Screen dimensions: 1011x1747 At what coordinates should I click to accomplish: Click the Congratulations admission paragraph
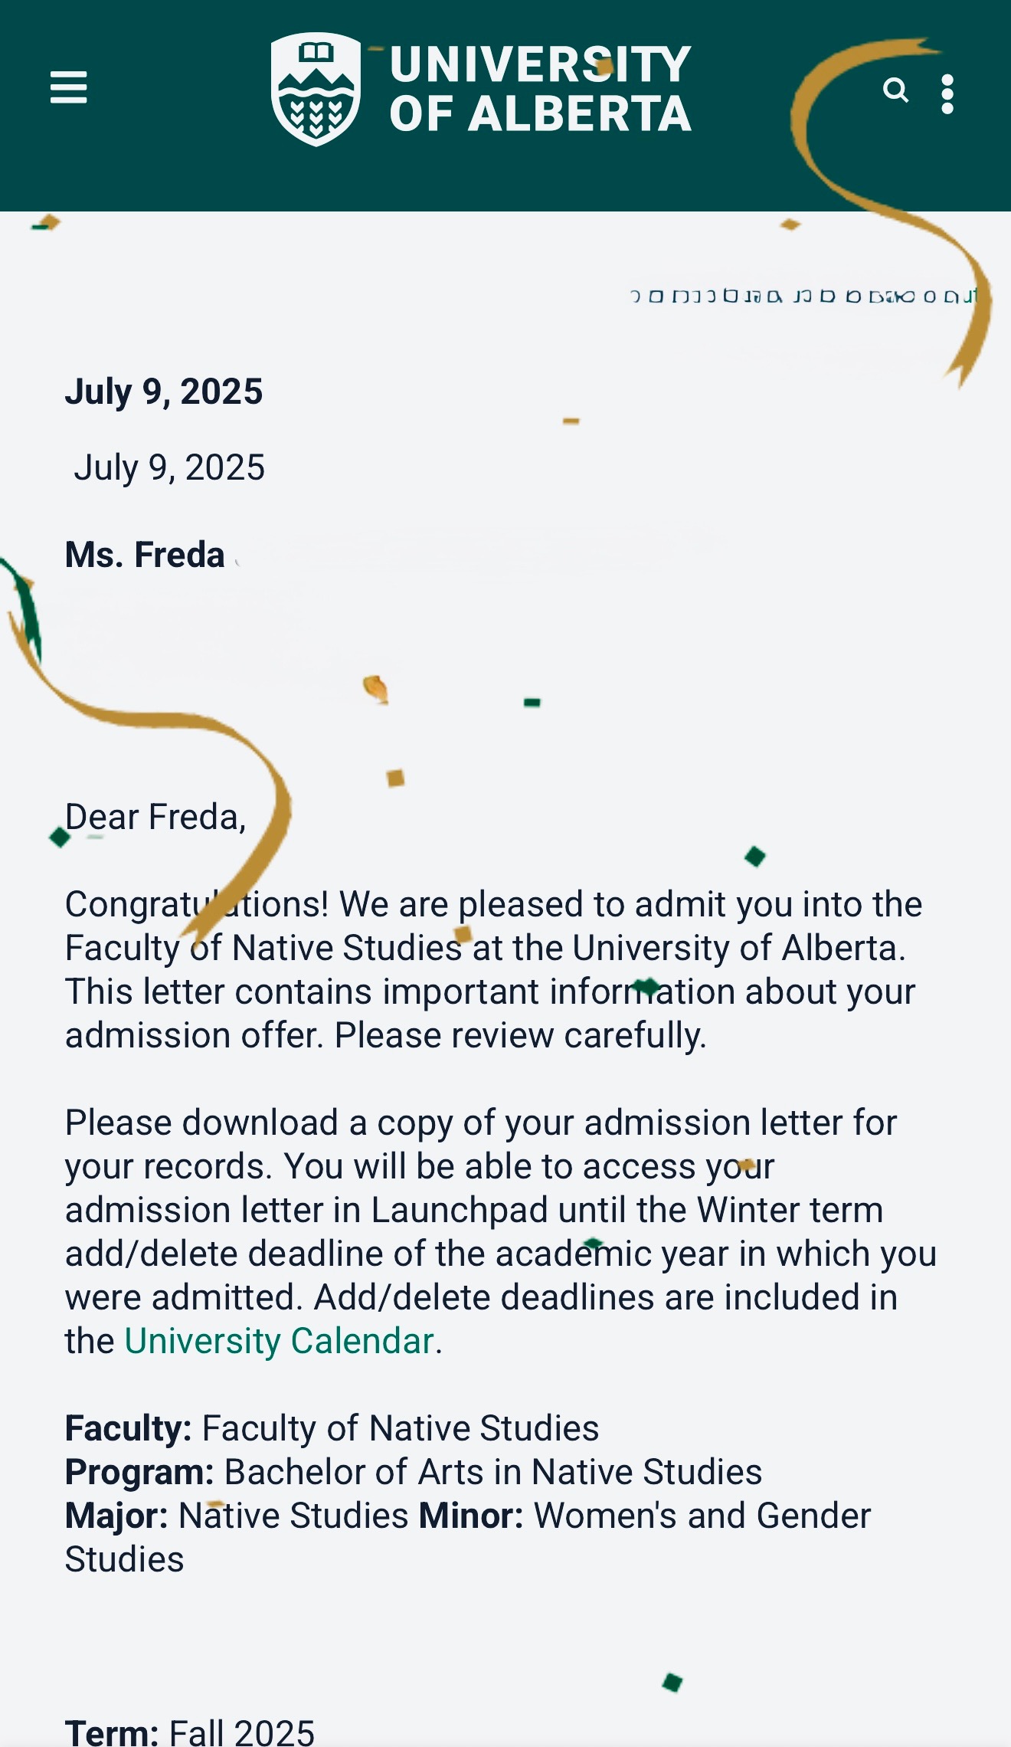click(x=494, y=969)
